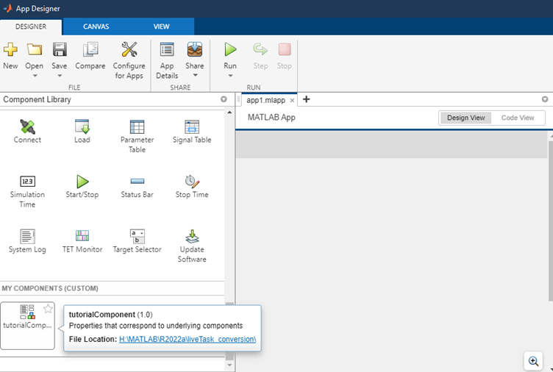
Task: Select the TET Monitor component
Action: tap(82, 241)
